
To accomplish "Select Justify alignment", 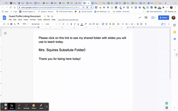I will pyautogui.click(x=113, y=24).
